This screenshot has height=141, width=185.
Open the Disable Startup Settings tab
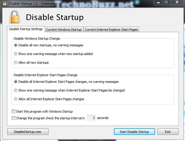26,29
